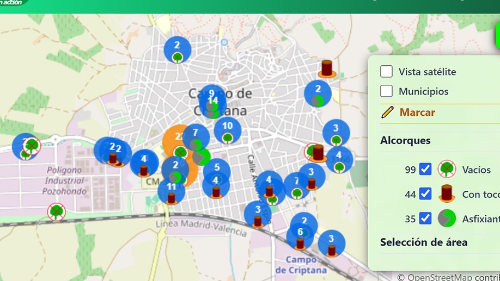
Task: Open cluster 3 overlapping the right cluster 7
Action: pos(312,177)
